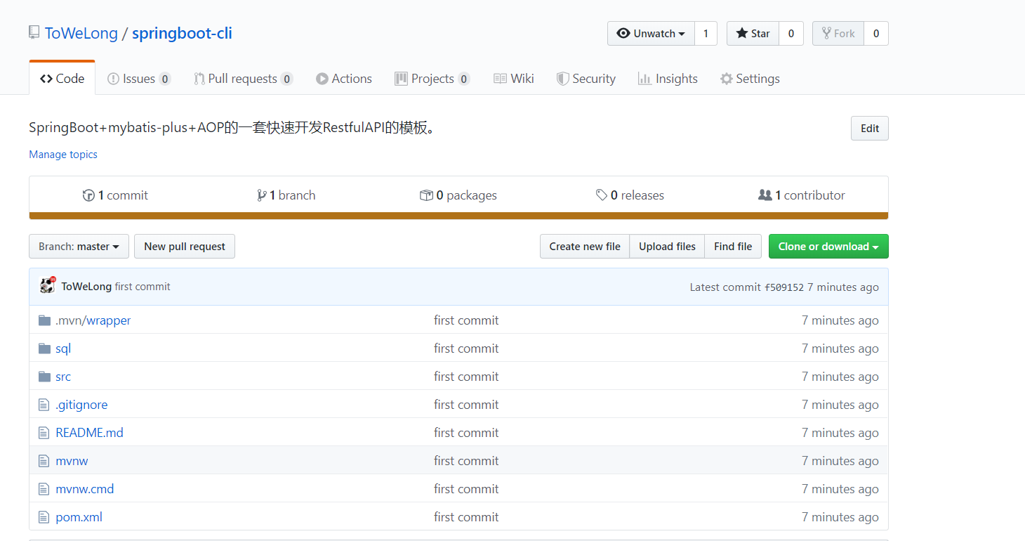Click the Manage topics link
The width and height of the screenshot is (1025, 541).
pos(63,155)
